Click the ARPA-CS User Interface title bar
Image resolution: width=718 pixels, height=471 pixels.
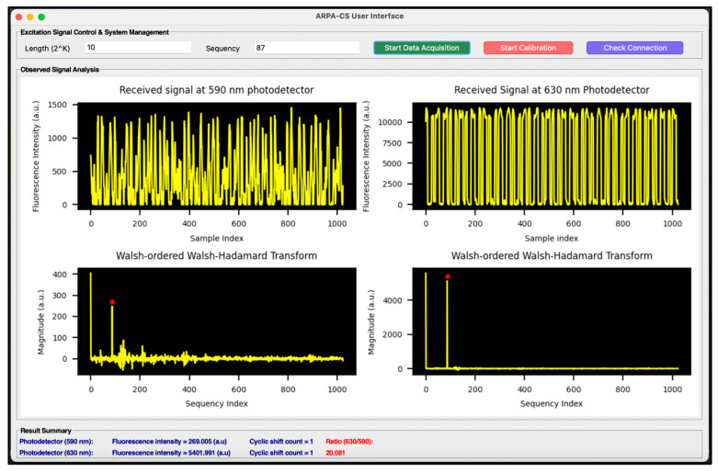coord(359,16)
